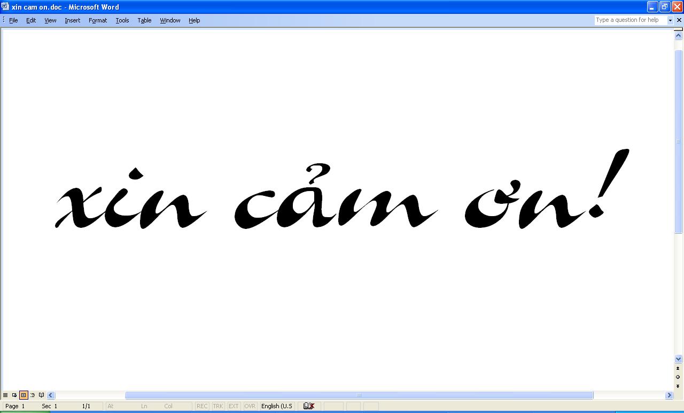684x413 pixels.
Task: Click the Web Layout View icon
Action: pyautogui.click(x=14, y=395)
